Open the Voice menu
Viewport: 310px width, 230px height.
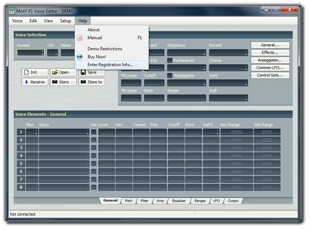tap(17, 21)
